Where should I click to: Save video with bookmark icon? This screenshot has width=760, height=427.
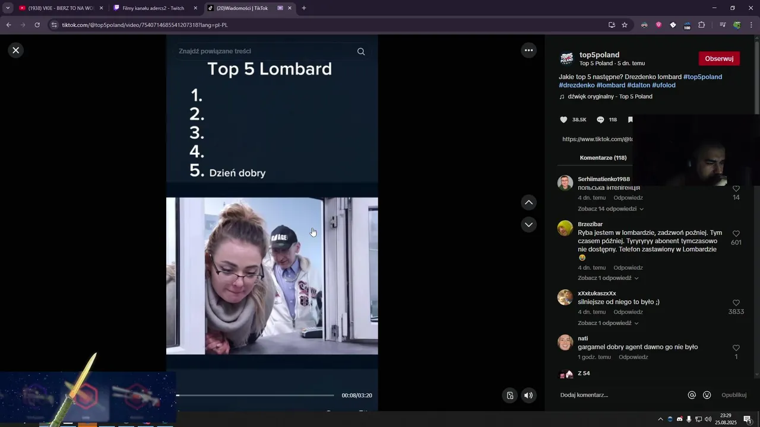pyautogui.click(x=630, y=119)
